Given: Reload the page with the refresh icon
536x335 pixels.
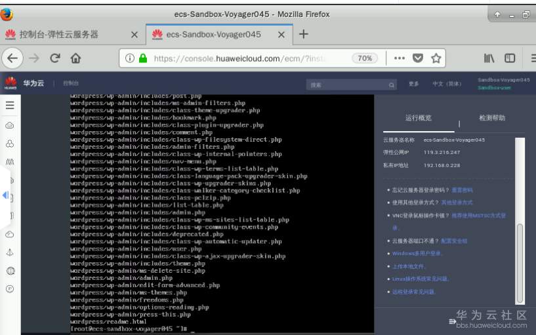Looking at the screenshot, I should click(x=55, y=58).
